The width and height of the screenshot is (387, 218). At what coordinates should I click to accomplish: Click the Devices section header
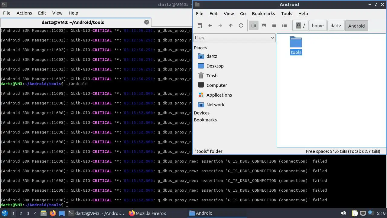[202, 113]
